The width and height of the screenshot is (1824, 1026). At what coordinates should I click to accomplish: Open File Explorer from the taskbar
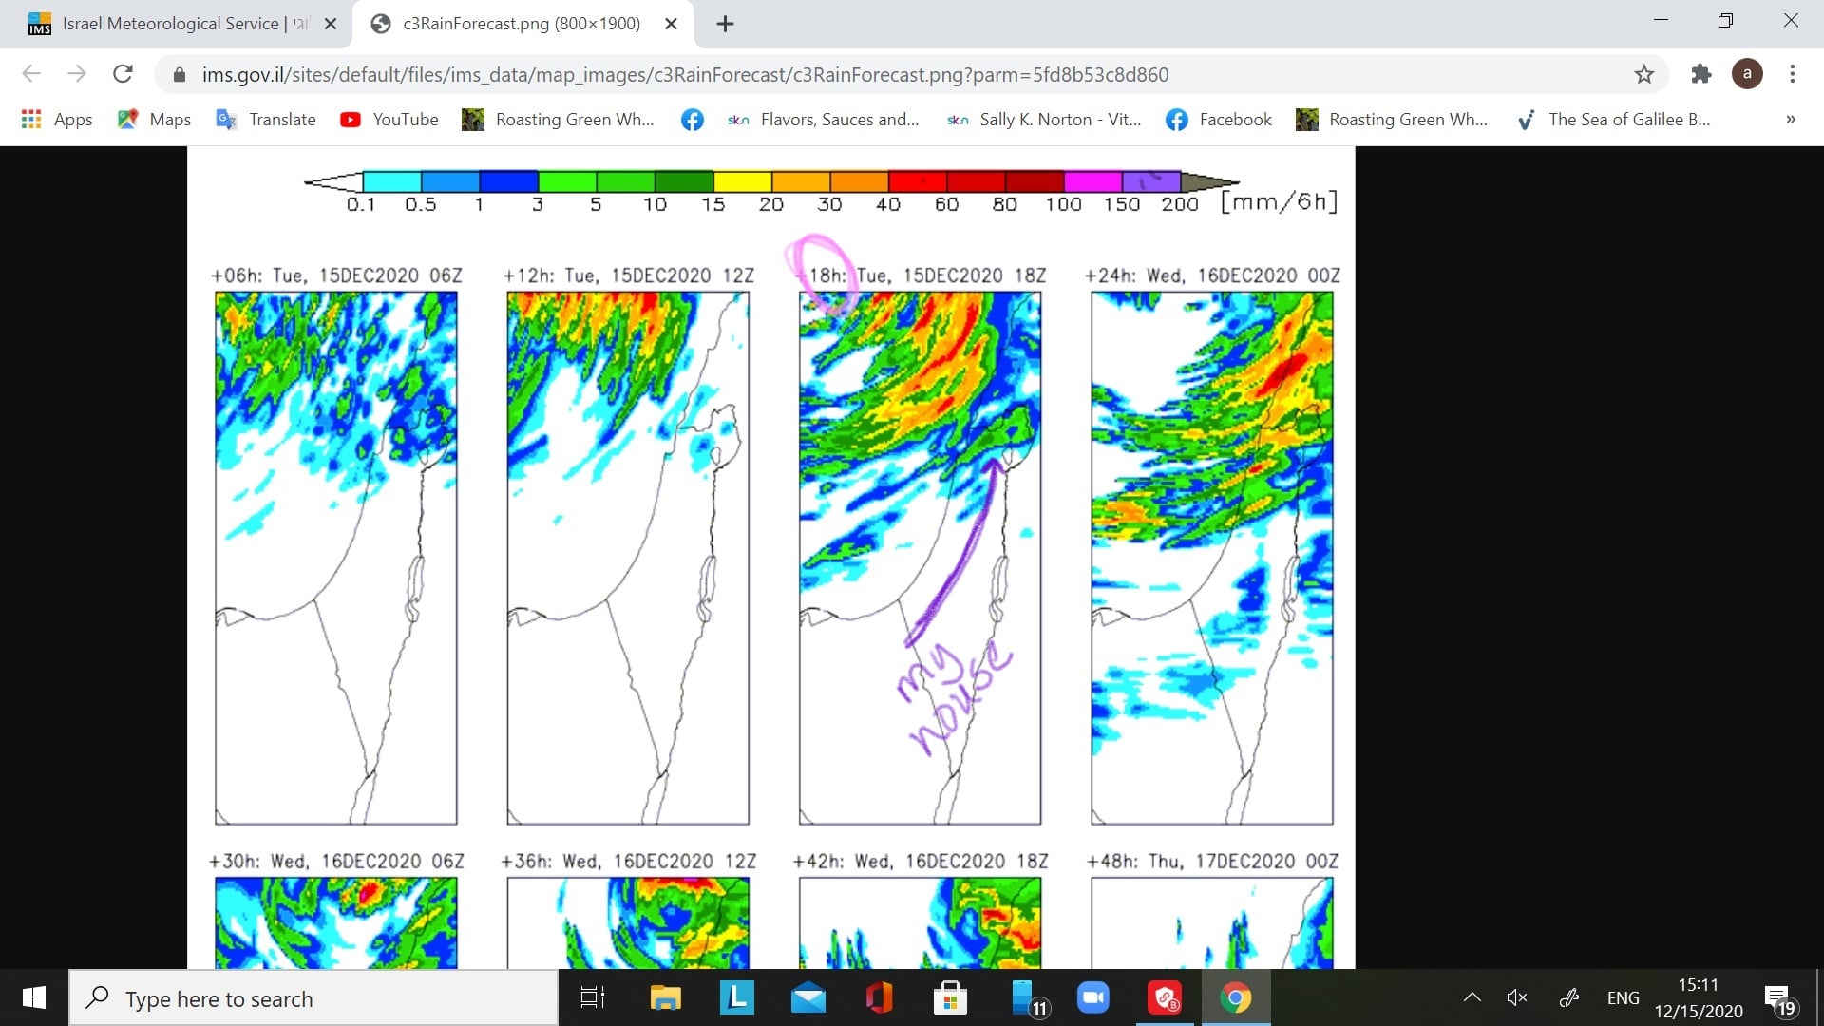click(665, 997)
